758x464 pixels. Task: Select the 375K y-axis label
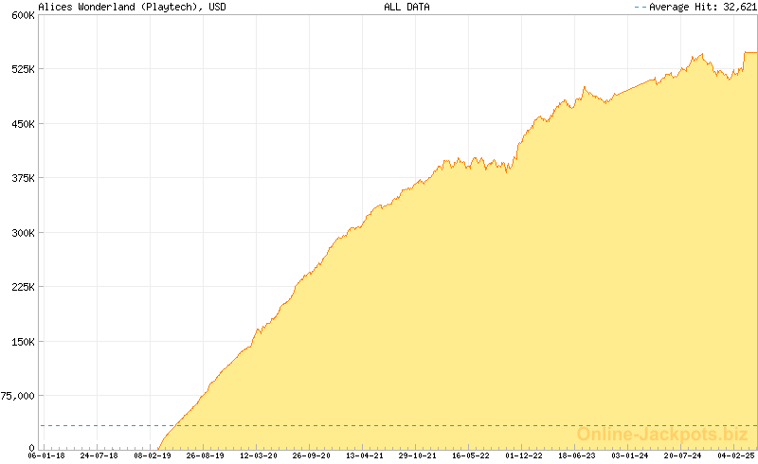coord(20,178)
